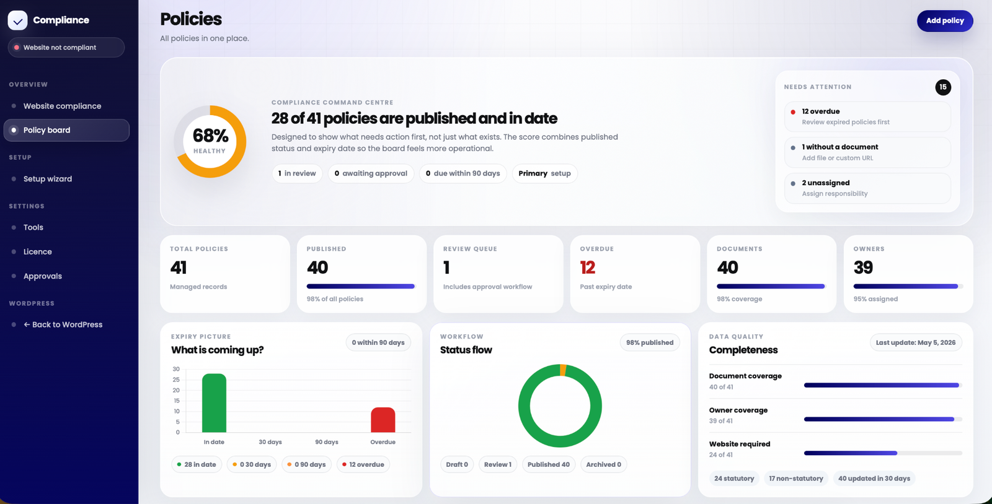Click the Overdue 12 card

[x=635, y=274]
